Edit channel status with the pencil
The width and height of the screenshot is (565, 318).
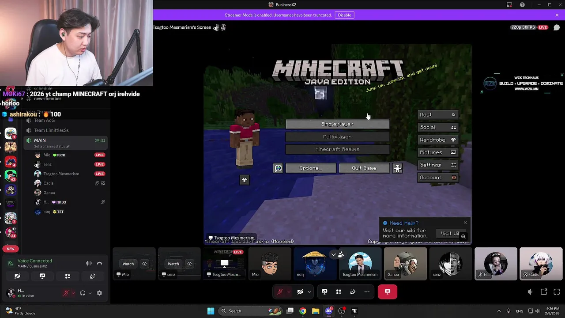pos(68,146)
